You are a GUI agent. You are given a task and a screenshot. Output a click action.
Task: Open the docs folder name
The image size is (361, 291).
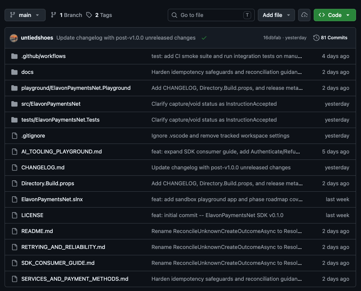28,72
